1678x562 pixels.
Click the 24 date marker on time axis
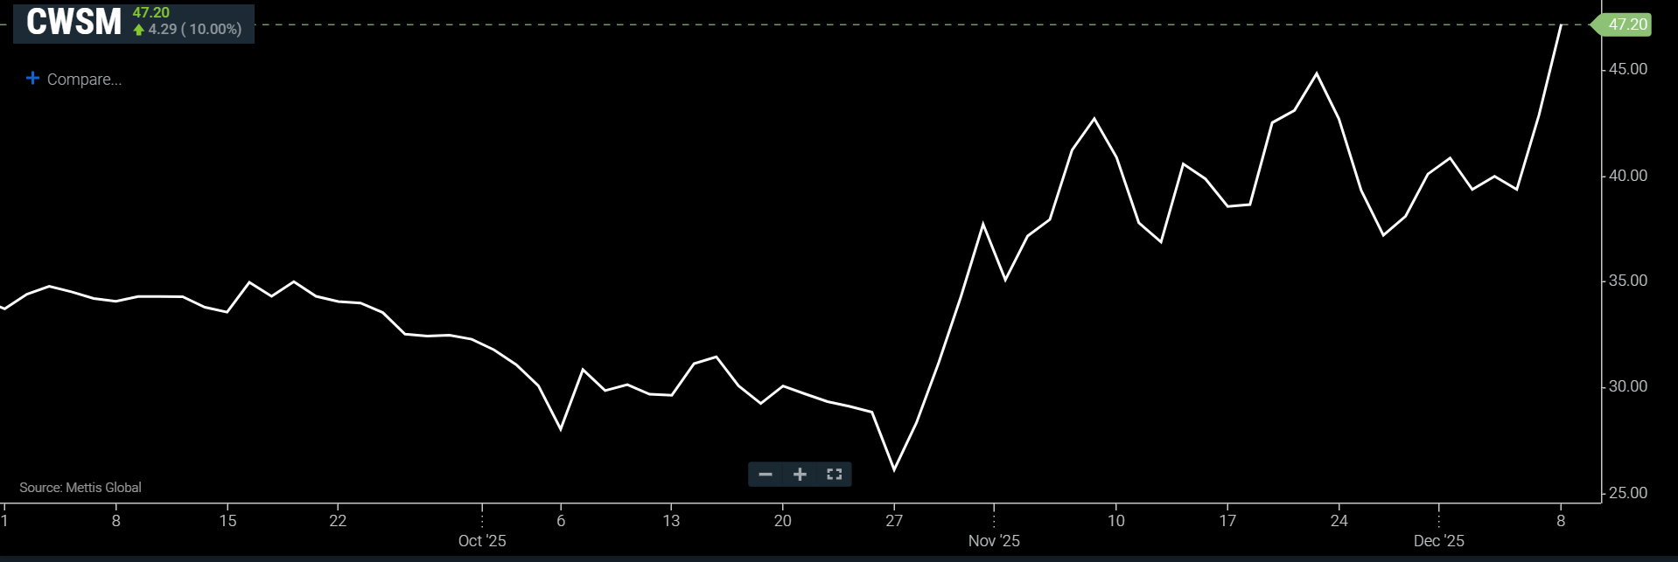point(1339,521)
